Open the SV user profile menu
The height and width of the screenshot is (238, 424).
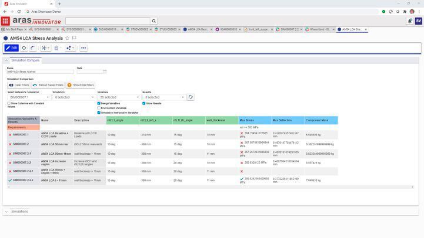pos(419,21)
